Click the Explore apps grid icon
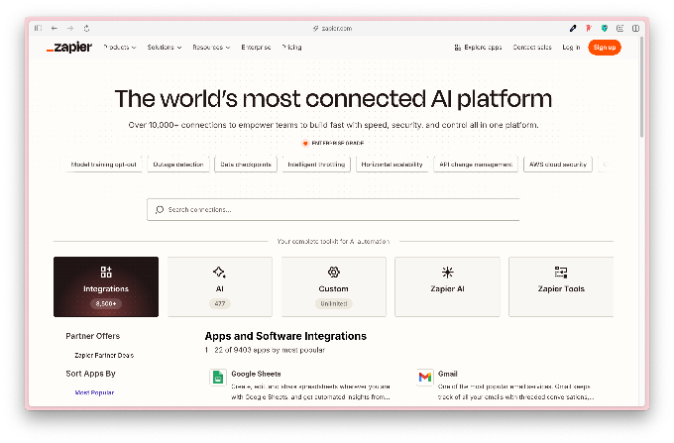Screen dimensions: 674x443 [457, 48]
